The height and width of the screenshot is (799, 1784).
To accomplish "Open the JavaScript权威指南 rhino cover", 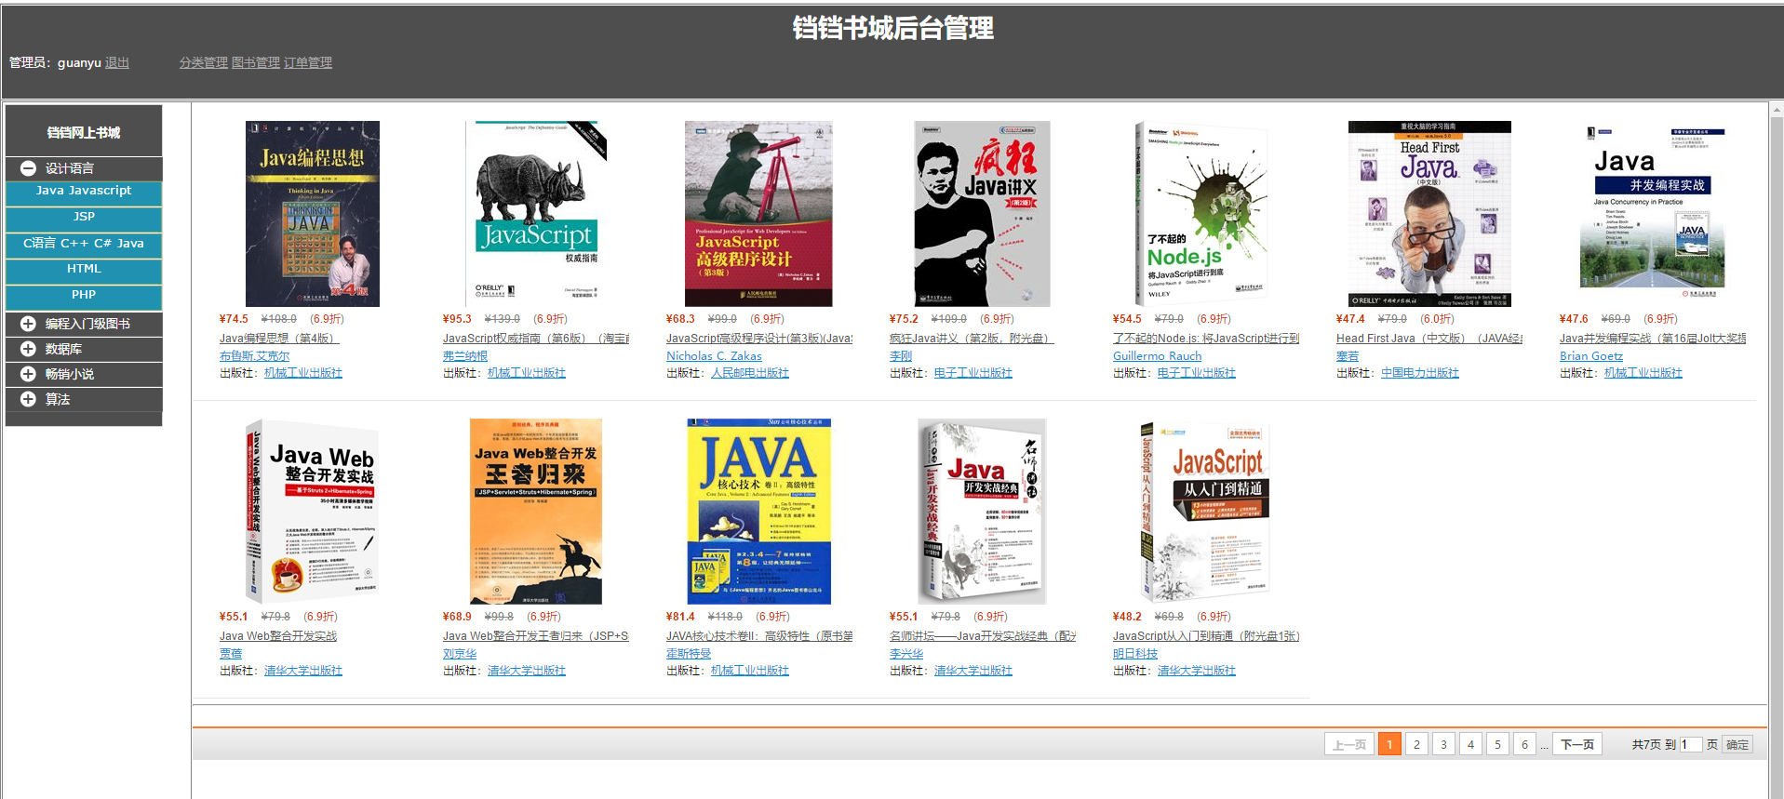I will (x=536, y=214).
